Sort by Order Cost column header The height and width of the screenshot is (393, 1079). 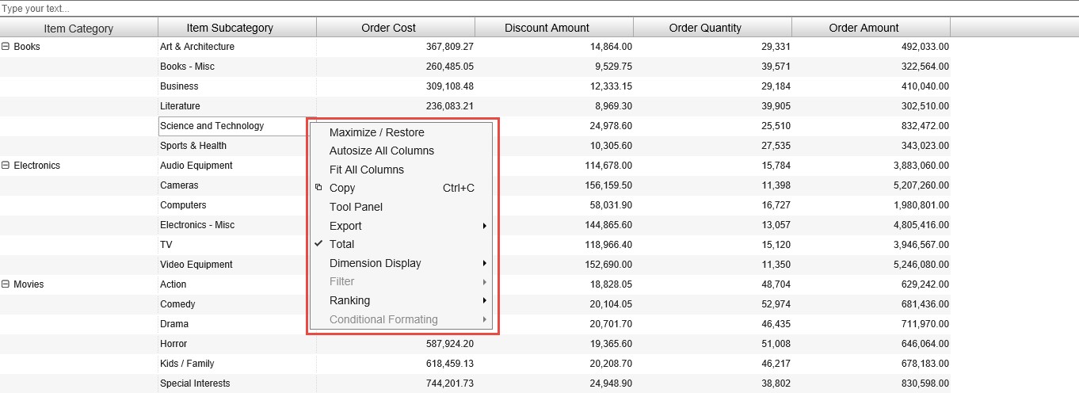coord(388,28)
